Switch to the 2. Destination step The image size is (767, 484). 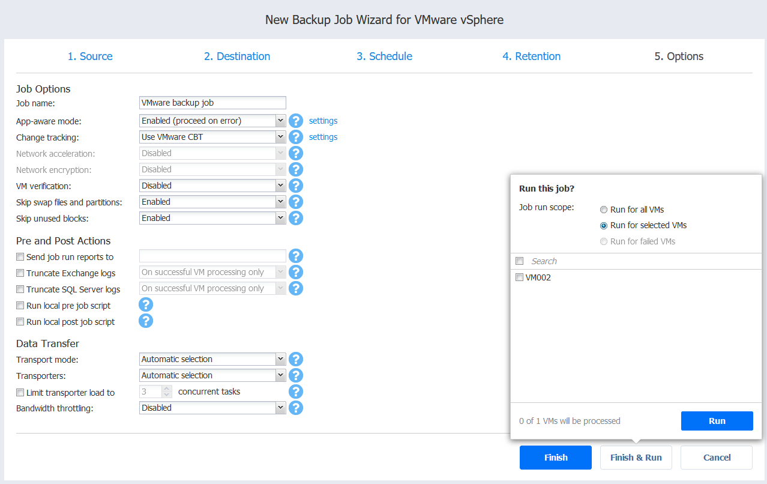(237, 56)
